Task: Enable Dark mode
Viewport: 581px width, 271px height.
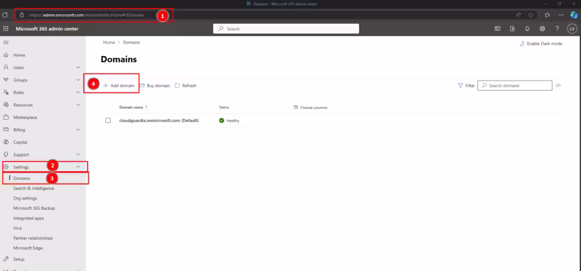Action: click(540, 44)
